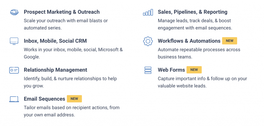Select the Relationship Management heading

point(55,70)
